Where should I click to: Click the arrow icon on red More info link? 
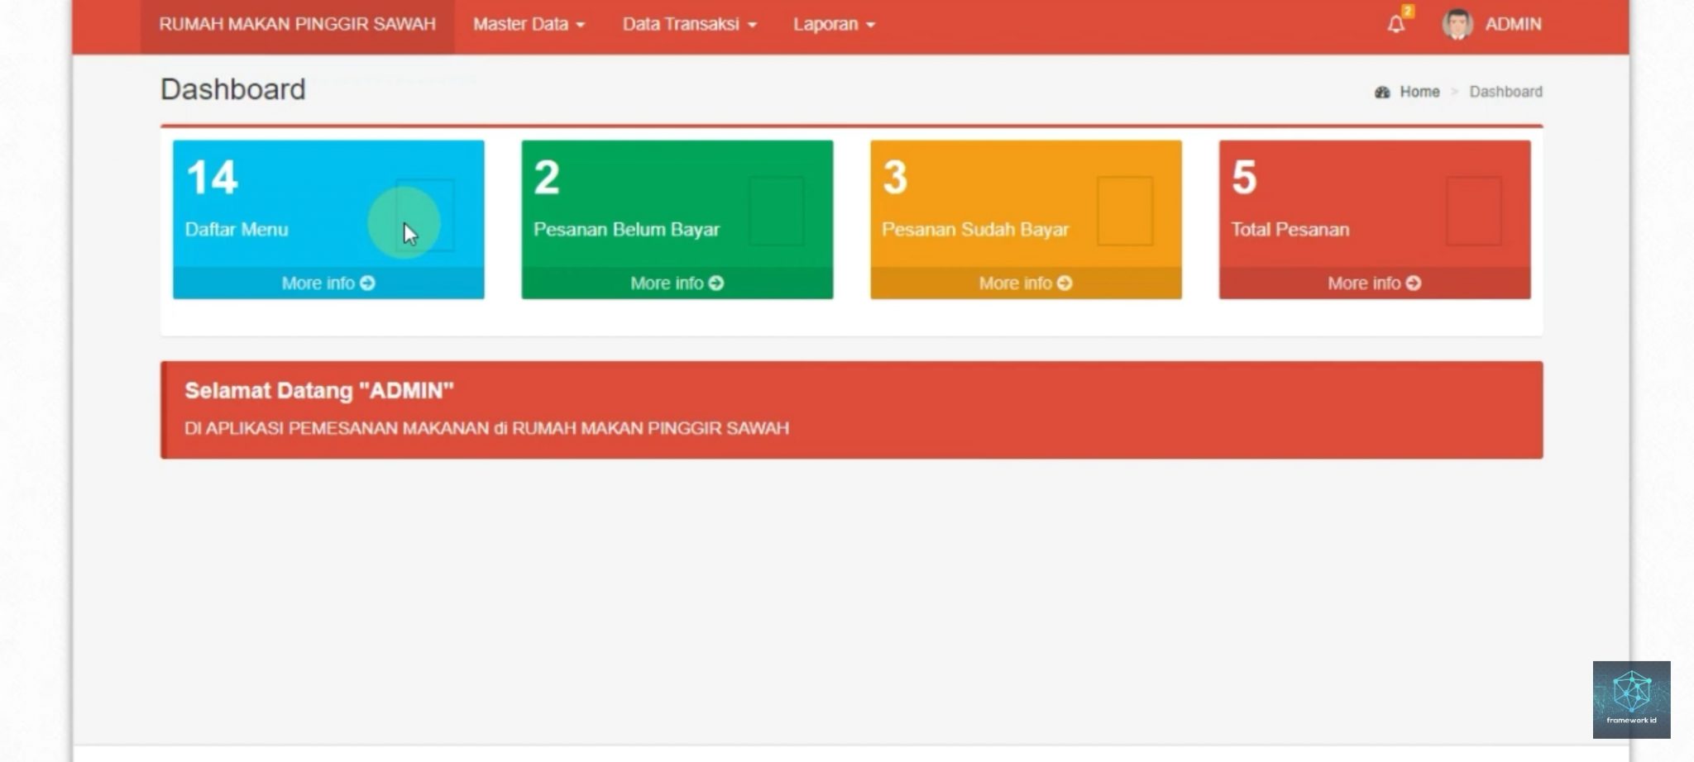pos(1412,283)
